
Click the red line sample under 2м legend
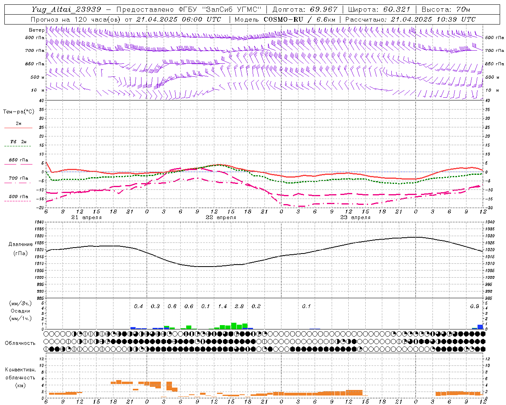(x=19, y=128)
